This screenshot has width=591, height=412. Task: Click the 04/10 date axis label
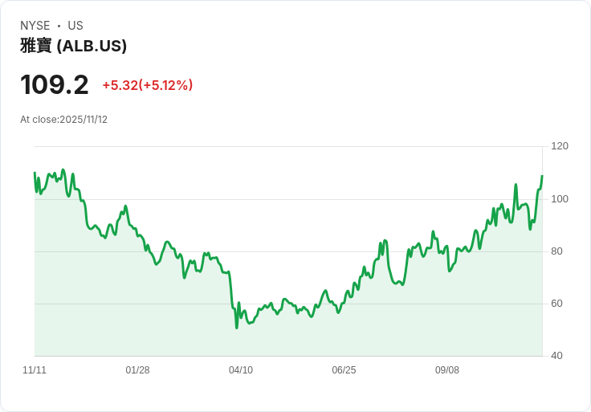(241, 370)
